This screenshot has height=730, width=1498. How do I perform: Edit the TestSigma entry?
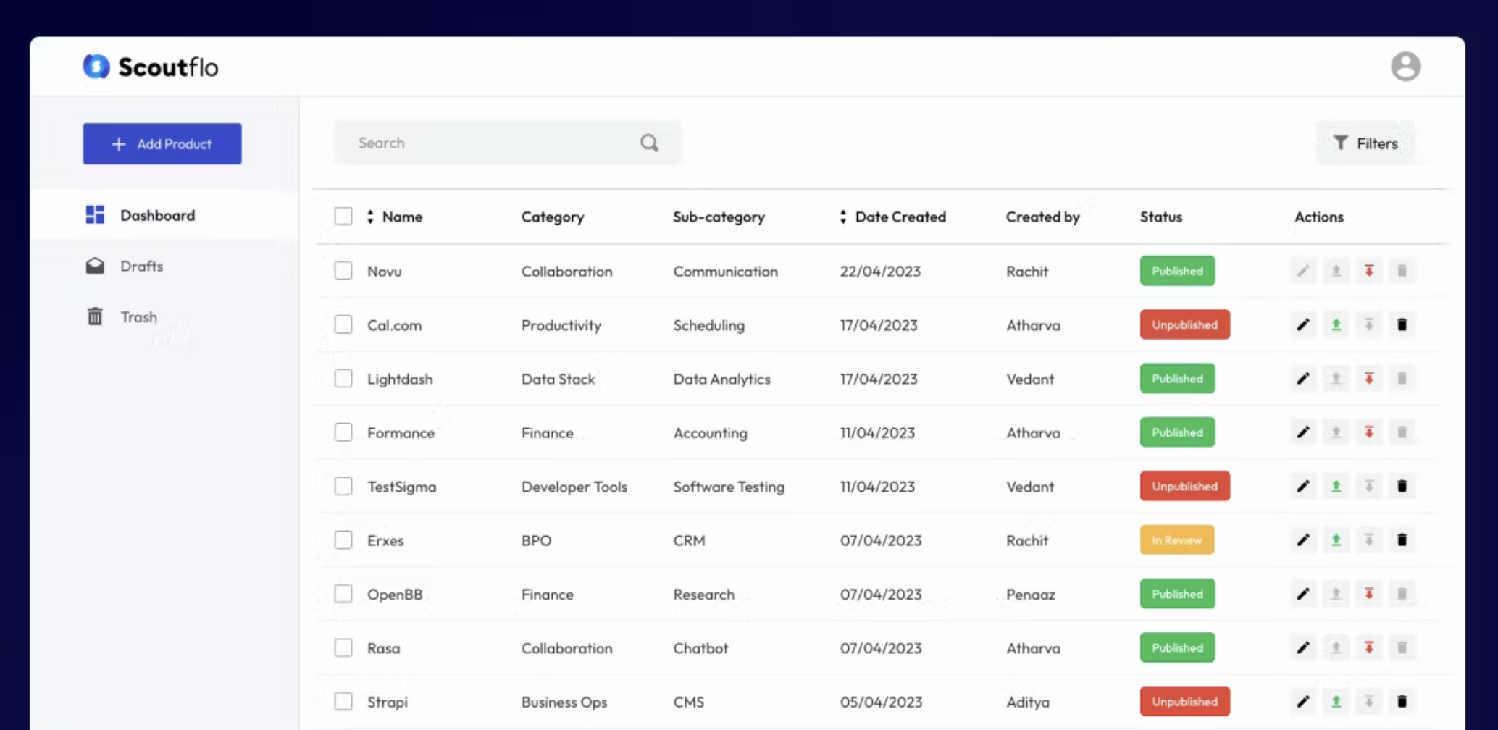tap(1303, 486)
